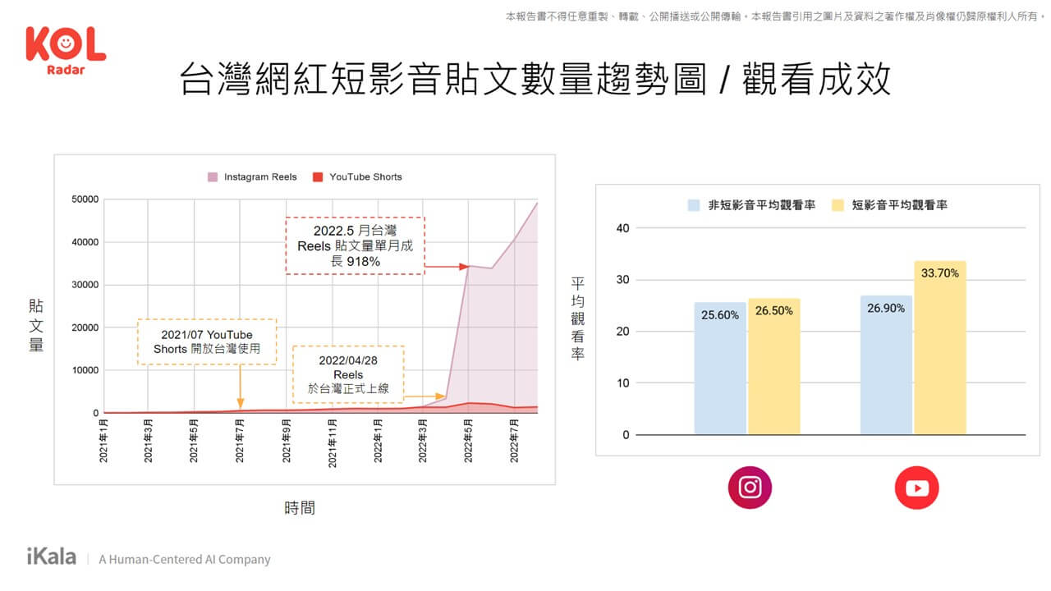
Task: Click the 短影音平均觀看率 legend label
Action: (x=900, y=205)
